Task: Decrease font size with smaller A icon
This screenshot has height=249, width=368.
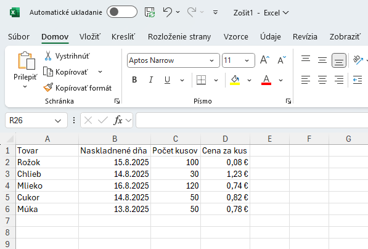Action: coord(282,60)
